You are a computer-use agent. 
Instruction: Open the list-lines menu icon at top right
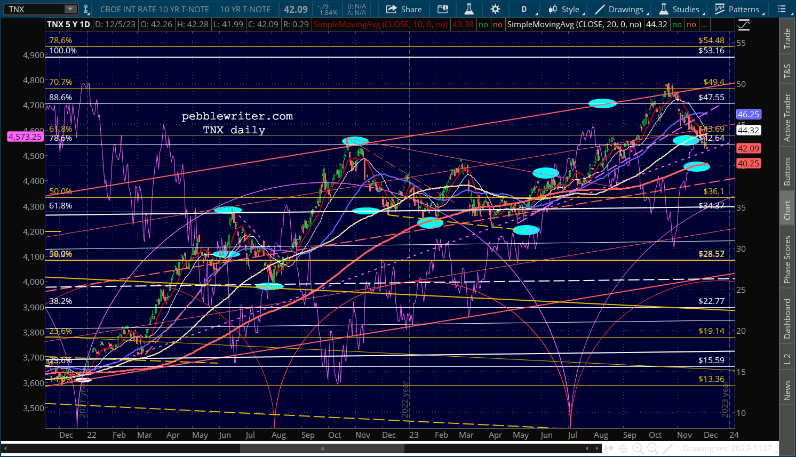[x=782, y=9]
